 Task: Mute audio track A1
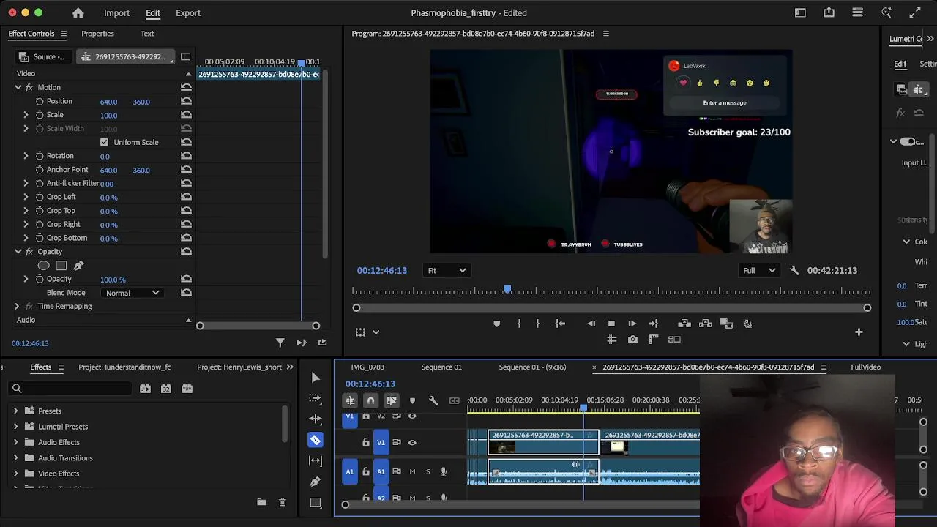pyautogui.click(x=412, y=472)
